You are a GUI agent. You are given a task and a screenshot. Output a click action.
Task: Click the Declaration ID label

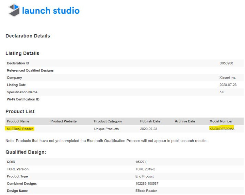[x=18, y=63]
